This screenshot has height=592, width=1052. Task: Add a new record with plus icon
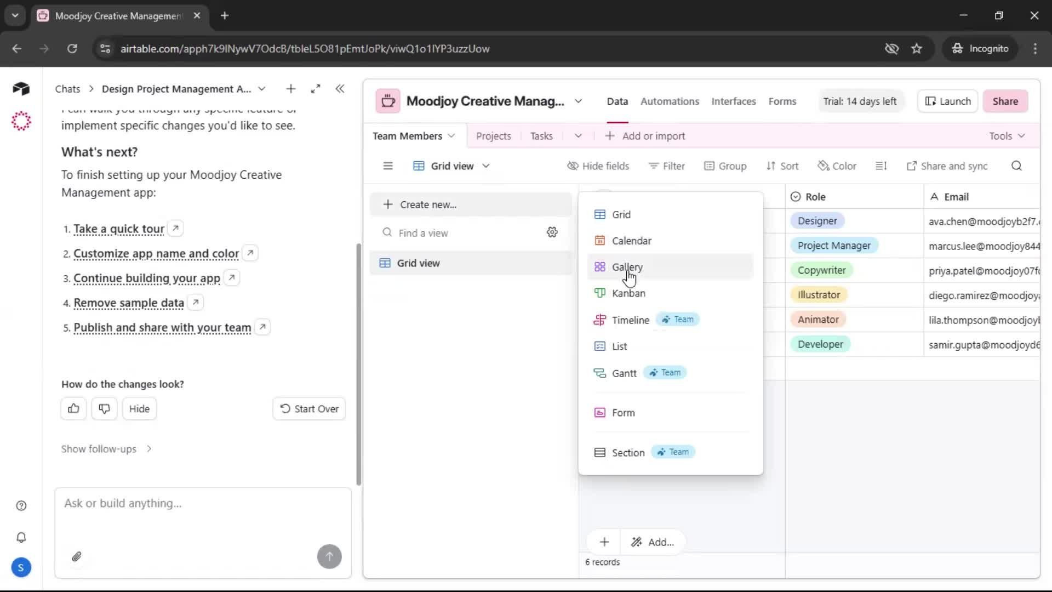[604, 542]
